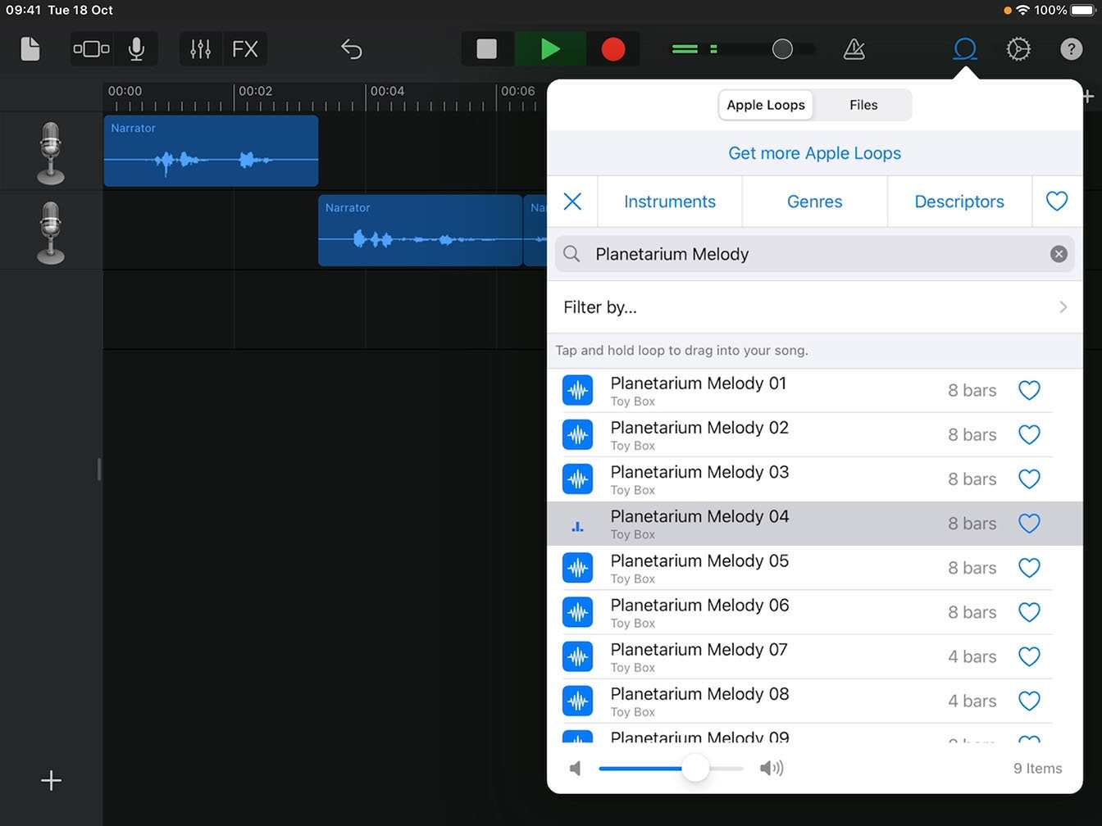Toggle the metronome
Screen dimensions: 1102x826
tap(854, 49)
